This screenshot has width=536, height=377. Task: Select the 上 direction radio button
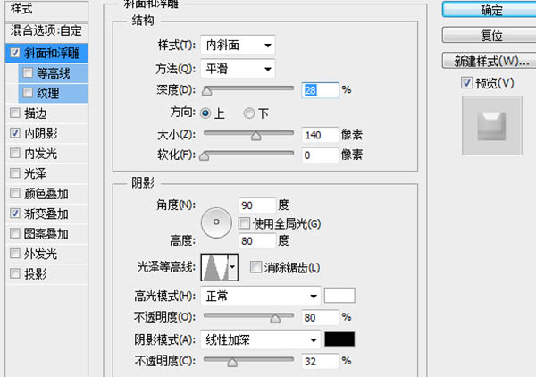point(205,113)
